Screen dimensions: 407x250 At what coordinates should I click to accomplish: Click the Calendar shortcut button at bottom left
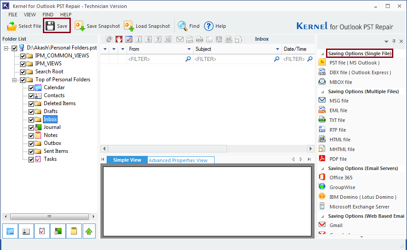[x=10, y=231]
